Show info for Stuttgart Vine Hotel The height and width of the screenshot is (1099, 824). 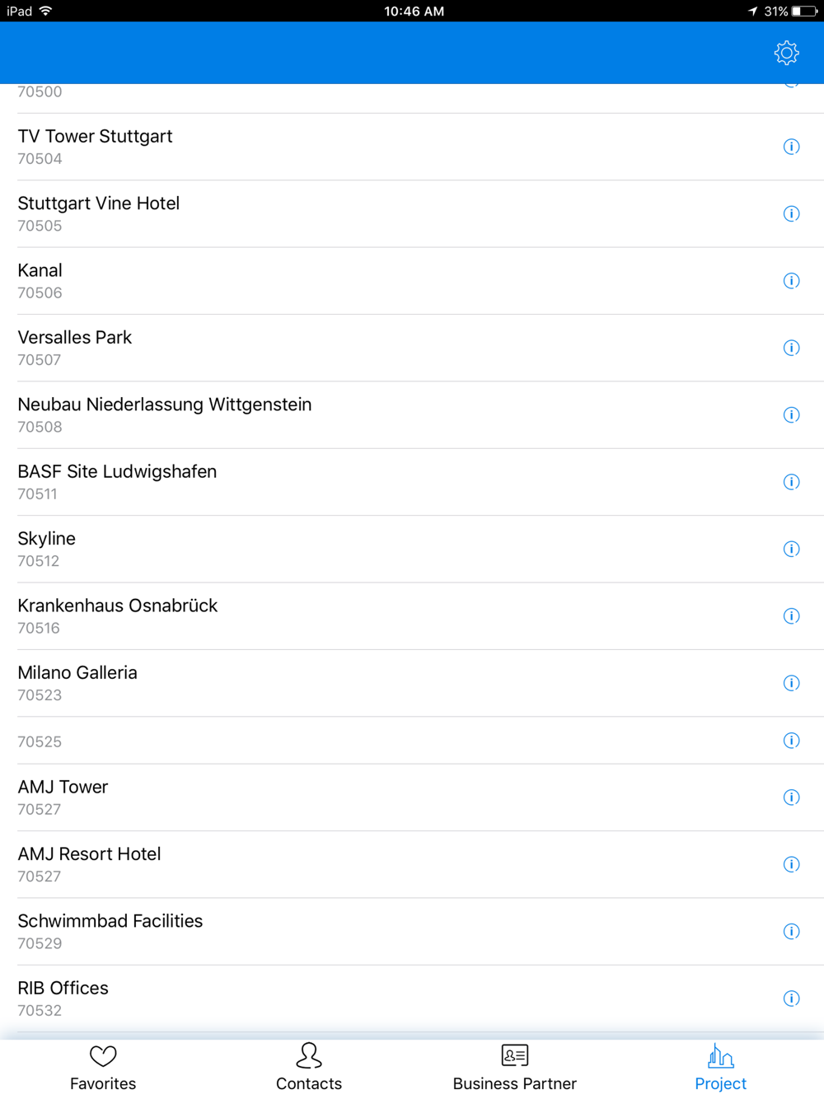[791, 214]
